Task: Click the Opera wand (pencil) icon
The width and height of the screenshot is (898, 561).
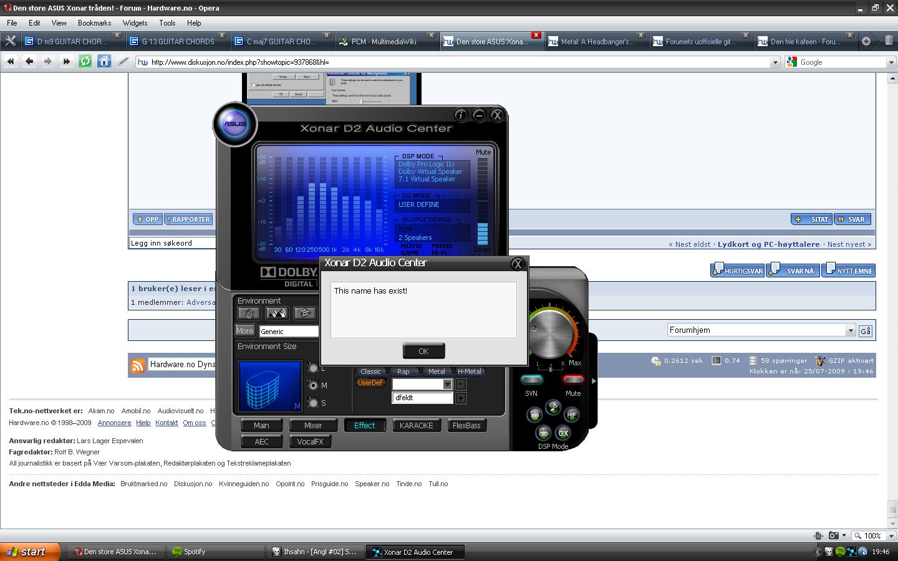Action: tap(123, 61)
